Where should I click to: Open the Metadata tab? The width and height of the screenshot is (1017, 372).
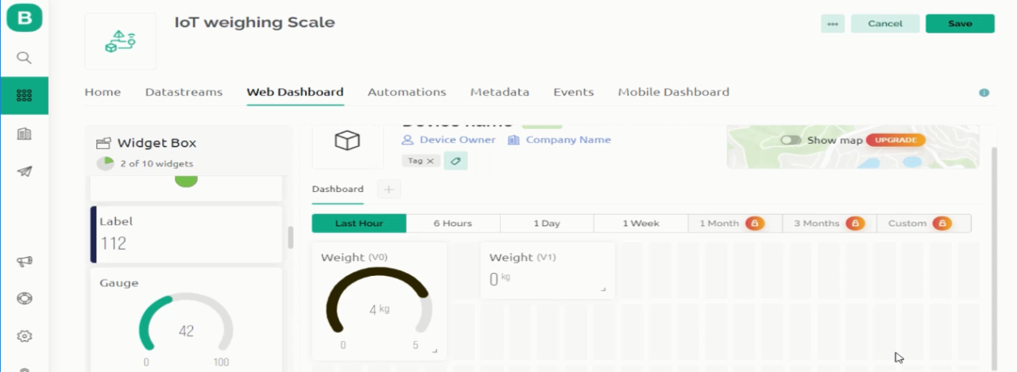[500, 92]
